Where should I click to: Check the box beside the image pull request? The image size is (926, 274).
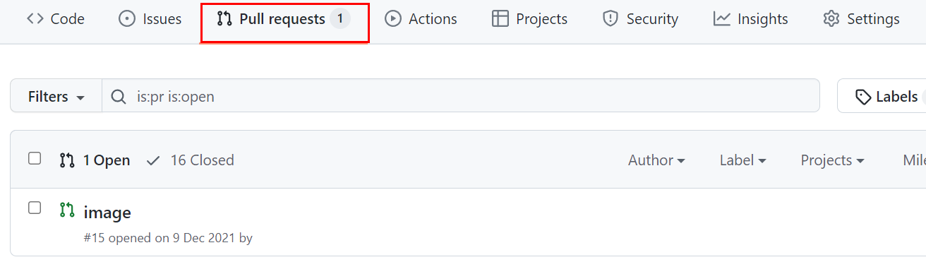click(35, 208)
